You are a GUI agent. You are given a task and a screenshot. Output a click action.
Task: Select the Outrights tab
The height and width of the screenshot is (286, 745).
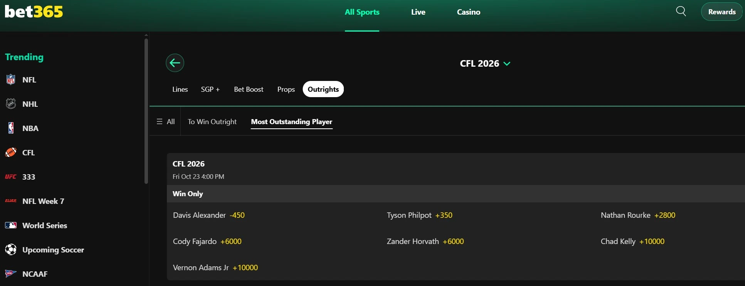click(x=323, y=89)
